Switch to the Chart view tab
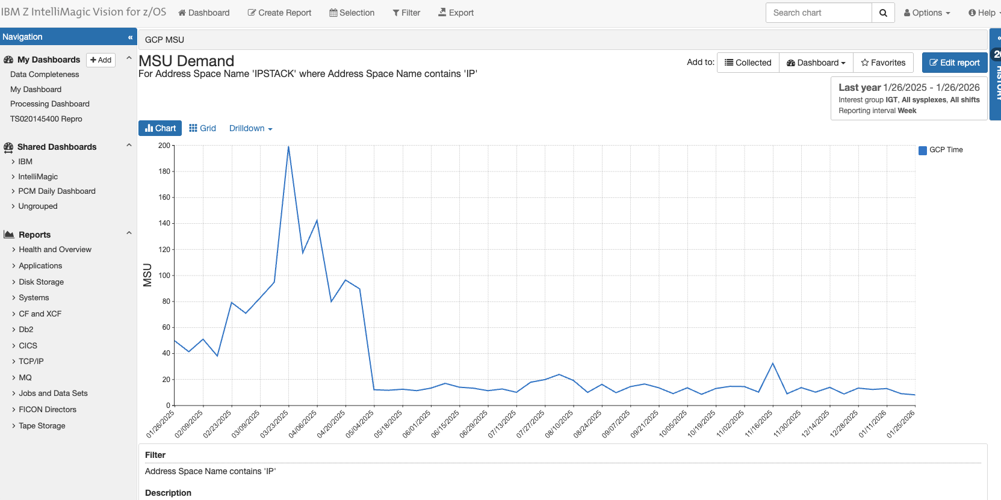 coord(160,128)
